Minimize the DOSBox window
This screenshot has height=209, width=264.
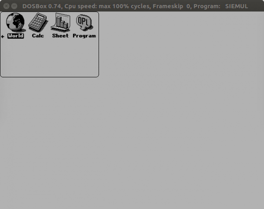click(15, 6)
